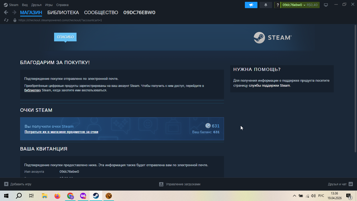Click the balance text Ваш баланс: 631
357x201 pixels.
[x=206, y=132]
